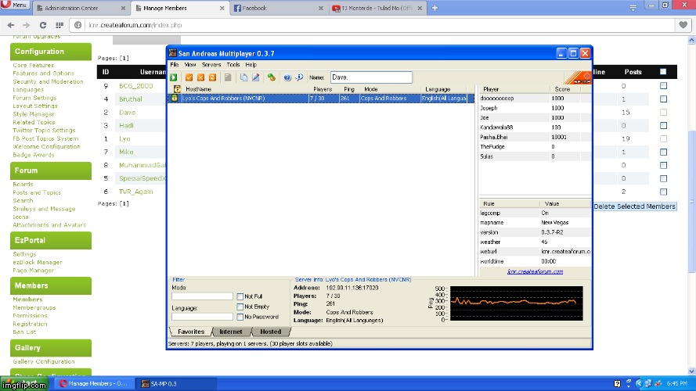The image size is (696, 391).
Task: Click the first orange checkmark toolbar icon
Action: click(x=189, y=77)
